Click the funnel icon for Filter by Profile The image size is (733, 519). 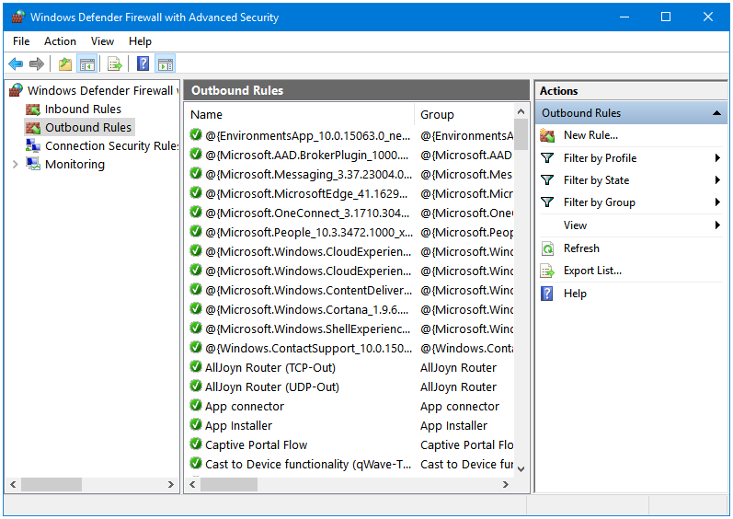point(547,158)
